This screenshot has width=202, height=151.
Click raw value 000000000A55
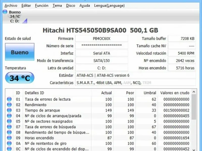point(176,116)
